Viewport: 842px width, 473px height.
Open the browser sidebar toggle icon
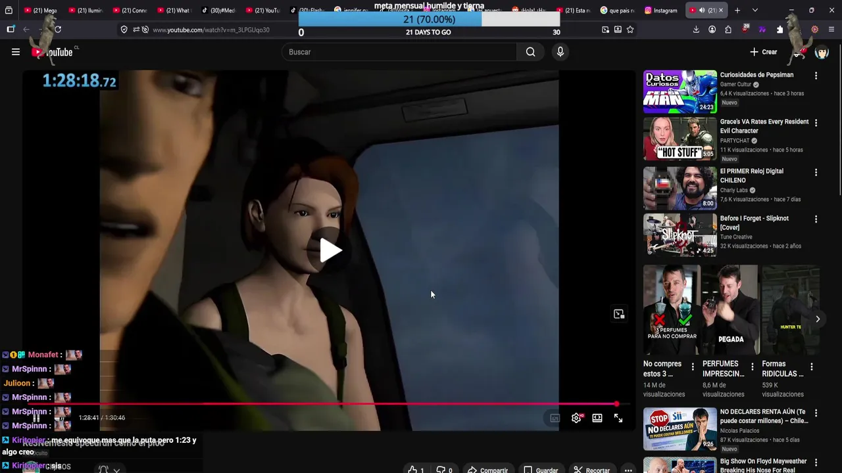coord(11,30)
